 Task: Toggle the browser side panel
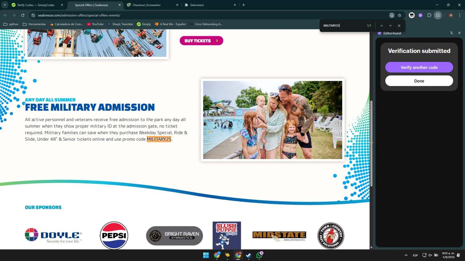438,15
